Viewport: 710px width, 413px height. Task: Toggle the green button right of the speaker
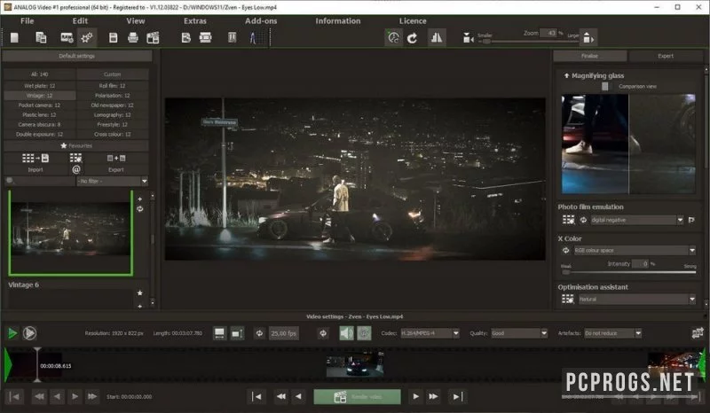pyautogui.click(x=364, y=333)
